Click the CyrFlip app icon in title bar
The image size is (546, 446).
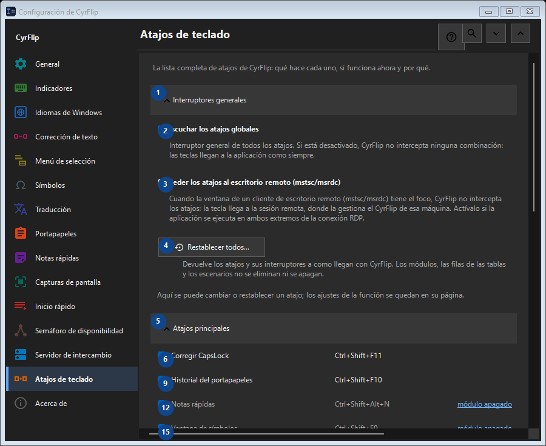(x=11, y=12)
